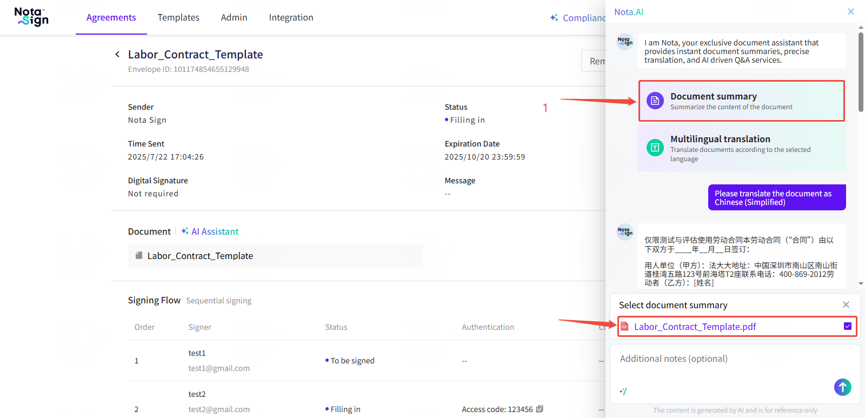Click the Multilingual translation green icon
The height and width of the screenshot is (418, 865).
coord(655,148)
